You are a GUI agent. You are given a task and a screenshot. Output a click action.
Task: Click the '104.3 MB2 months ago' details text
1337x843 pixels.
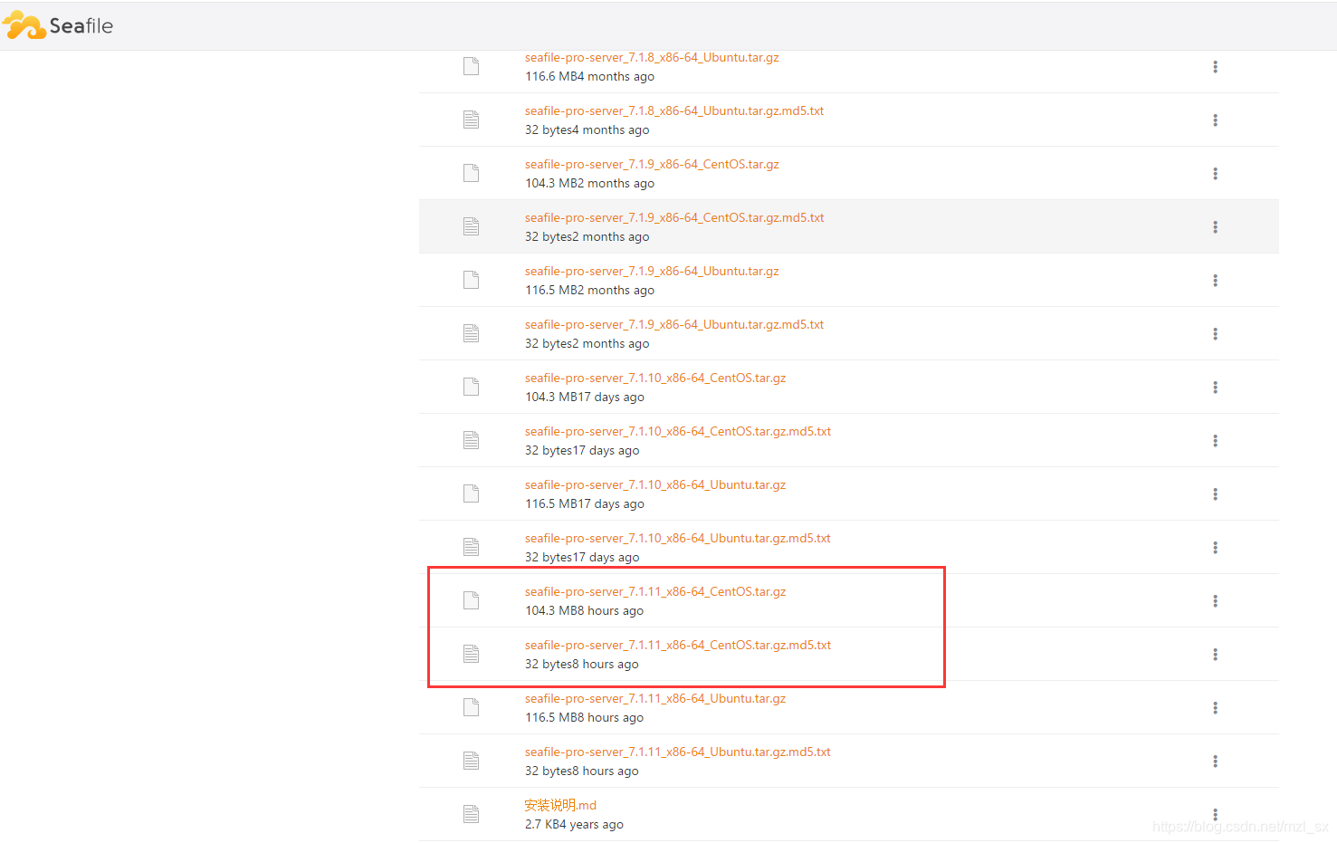click(x=590, y=183)
